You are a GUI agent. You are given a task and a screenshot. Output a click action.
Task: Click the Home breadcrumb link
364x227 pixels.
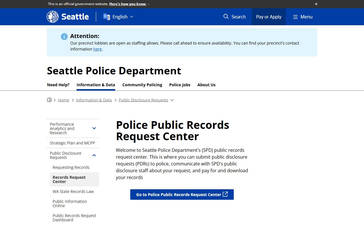[63, 100]
